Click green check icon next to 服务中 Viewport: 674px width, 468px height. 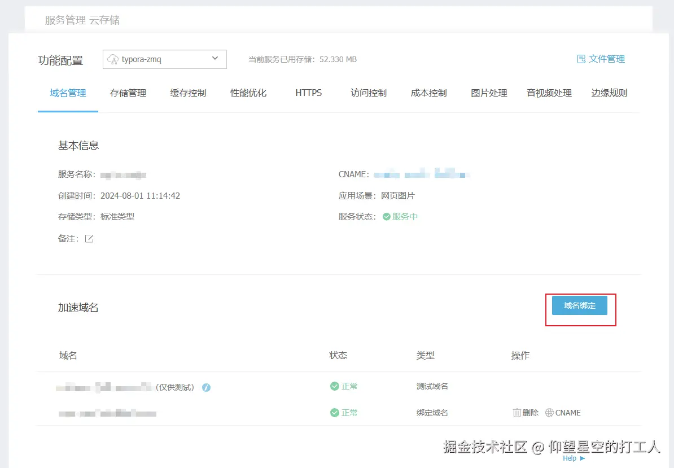387,217
